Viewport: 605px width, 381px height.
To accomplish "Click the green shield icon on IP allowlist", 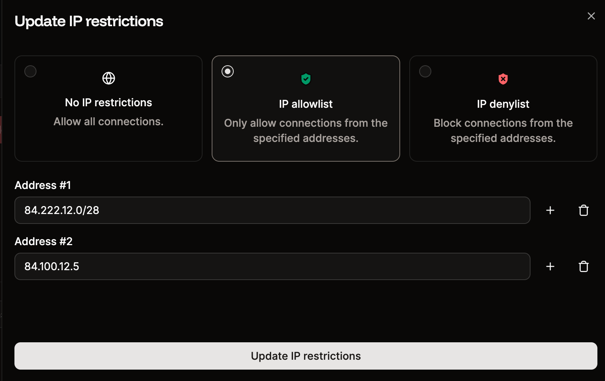I will point(306,79).
